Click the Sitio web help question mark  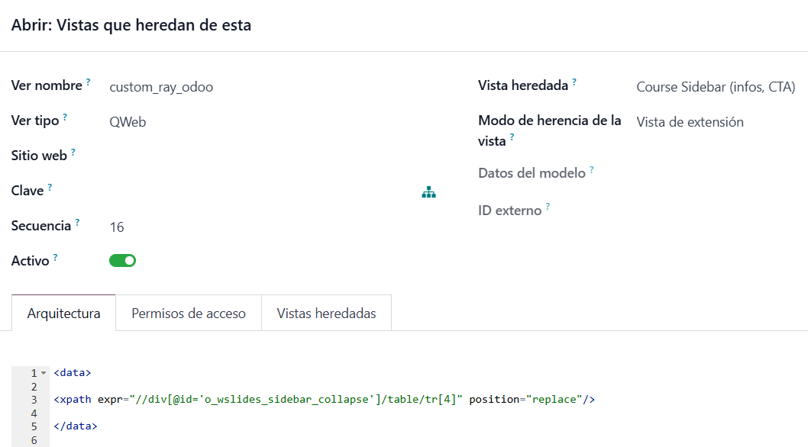pos(73,152)
